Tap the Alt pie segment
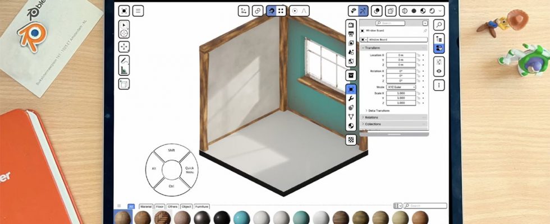Viewport: 550px width, 224px height. tap(154, 169)
